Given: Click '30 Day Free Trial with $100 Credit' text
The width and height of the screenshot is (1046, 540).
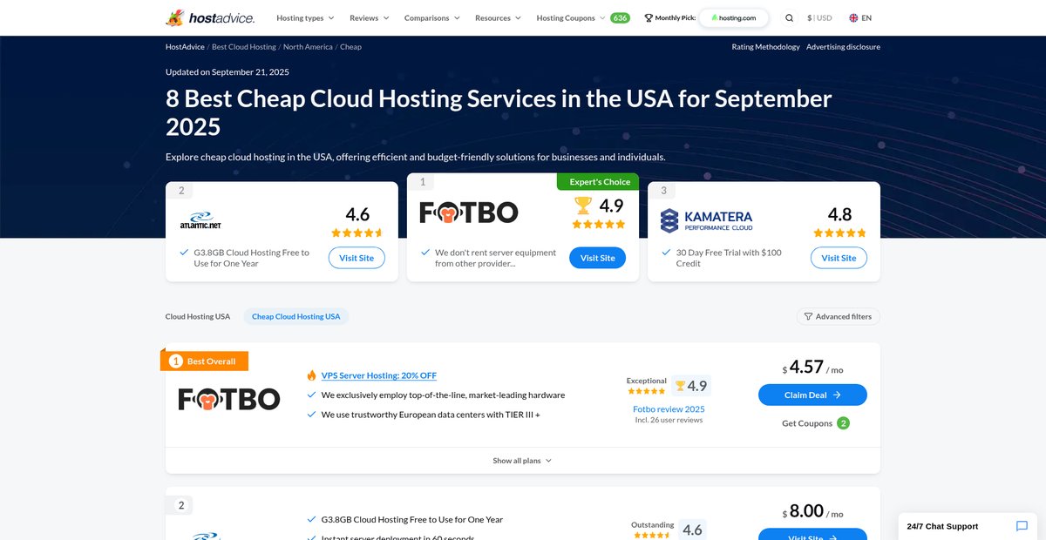Looking at the screenshot, I should click(729, 258).
